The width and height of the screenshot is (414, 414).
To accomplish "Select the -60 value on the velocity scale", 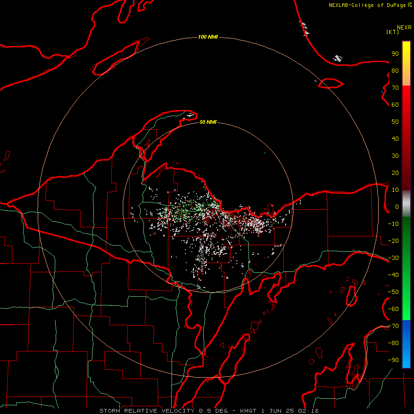I will tap(393, 309).
